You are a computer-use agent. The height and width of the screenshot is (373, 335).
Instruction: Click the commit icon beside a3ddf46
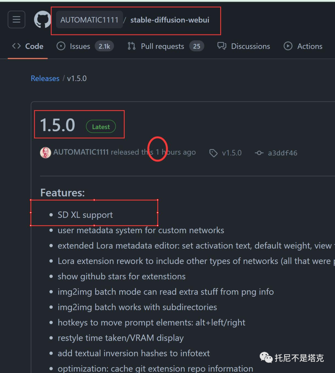(x=259, y=153)
